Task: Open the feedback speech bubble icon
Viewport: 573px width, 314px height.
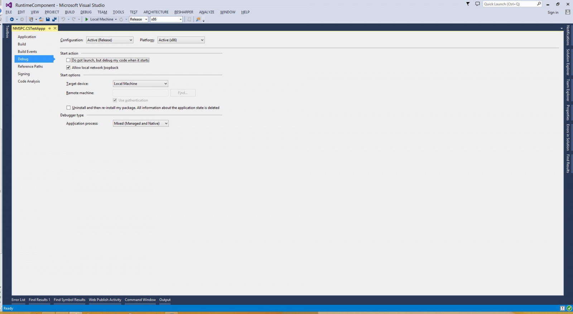Action: point(477,4)
